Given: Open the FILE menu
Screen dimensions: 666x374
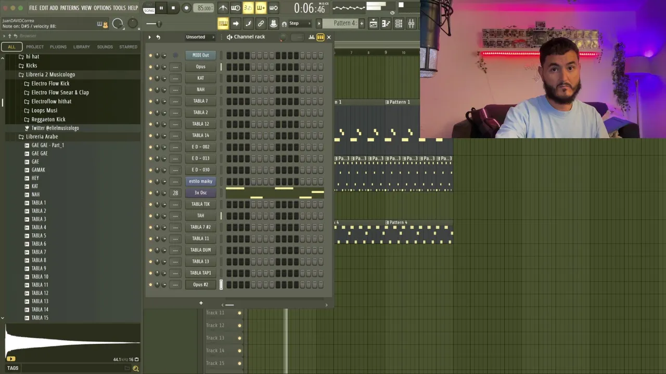Looking at the screenshot, I should click(x=33, y=8).
